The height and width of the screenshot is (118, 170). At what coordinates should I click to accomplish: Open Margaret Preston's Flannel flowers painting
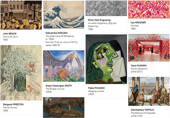pos(21,73)
